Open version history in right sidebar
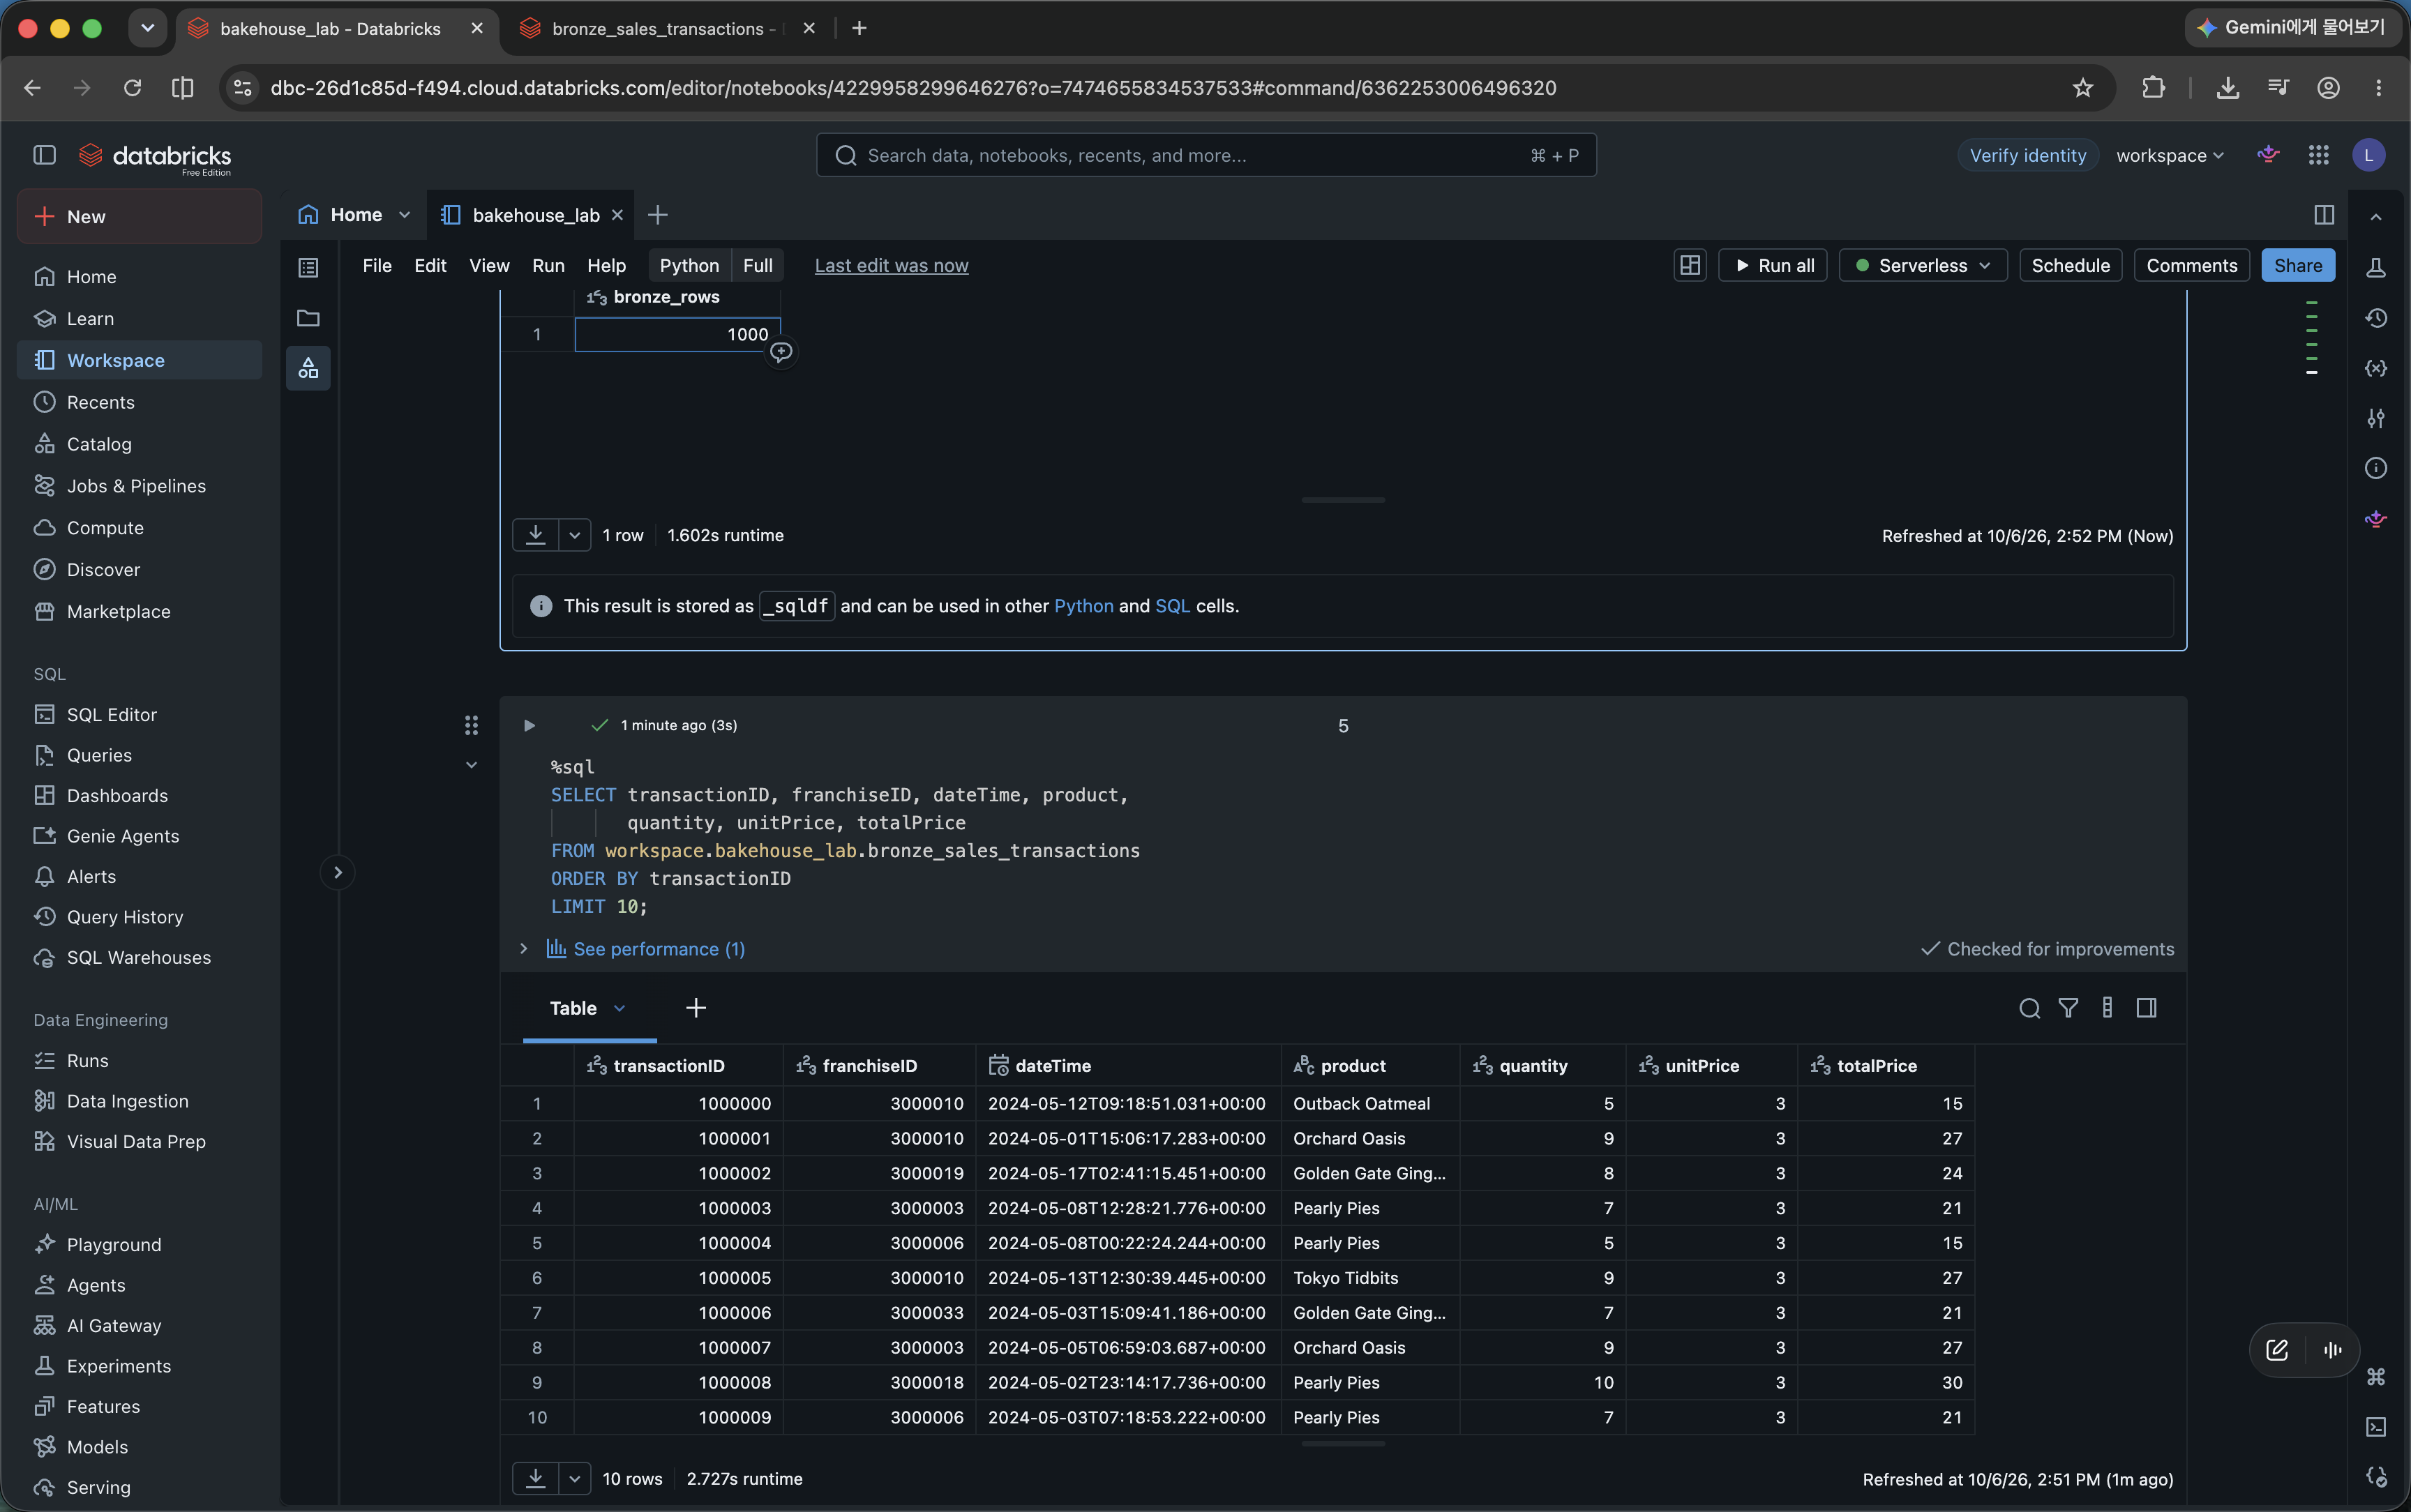The height and width of the screenshot is (1512, 2411). pos(2376,318)
